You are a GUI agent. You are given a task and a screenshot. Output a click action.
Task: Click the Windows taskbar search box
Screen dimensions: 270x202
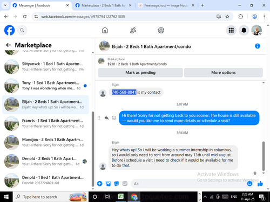pyautogui.click(x=51, y=197)
